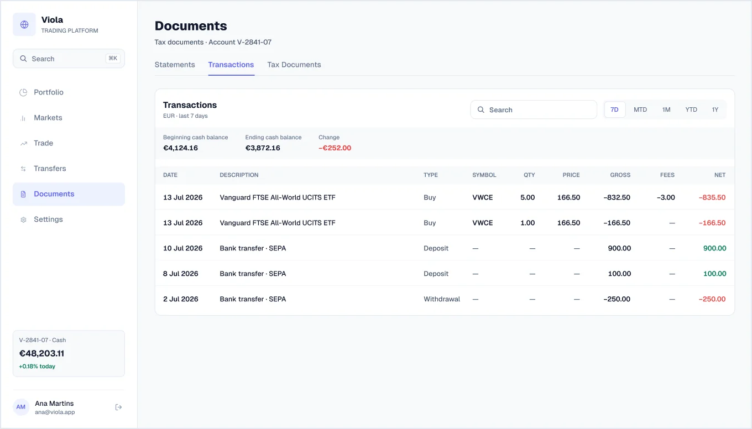Click the Markets bar chart icon
The height and width of the screenshot is (429, 752).
point(23,118)
